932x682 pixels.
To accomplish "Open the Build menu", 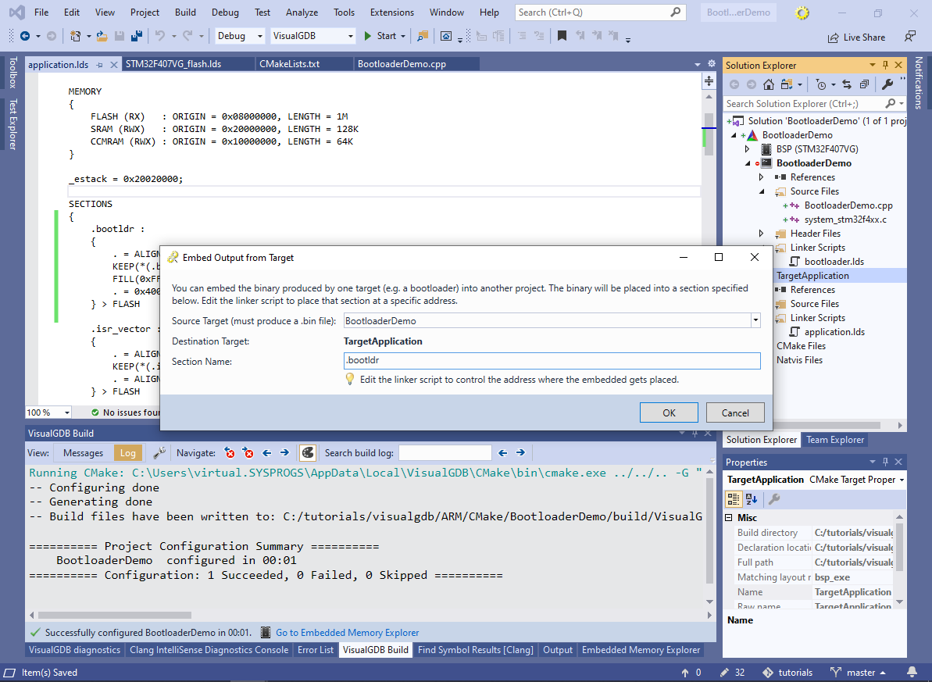I will 185,12.
